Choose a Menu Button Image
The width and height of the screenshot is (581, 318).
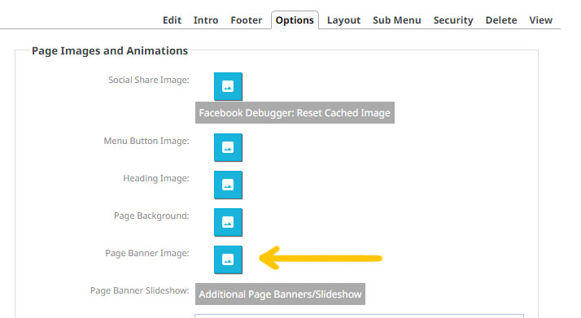pos(228,148)
